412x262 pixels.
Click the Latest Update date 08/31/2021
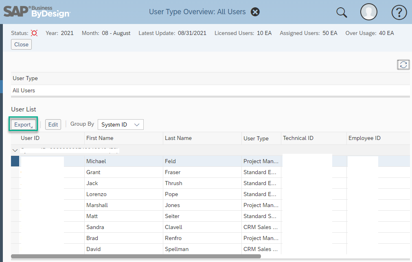(192, 33)
